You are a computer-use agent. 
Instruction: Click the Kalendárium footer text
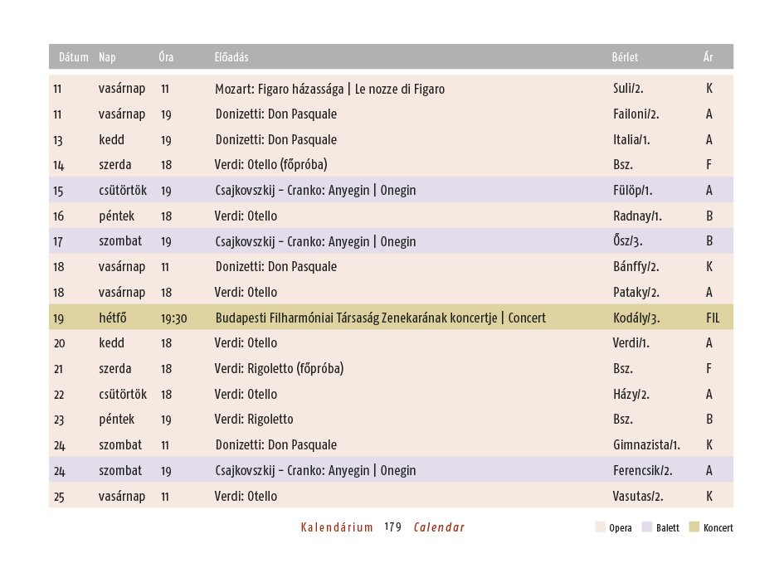pos(337,527)
